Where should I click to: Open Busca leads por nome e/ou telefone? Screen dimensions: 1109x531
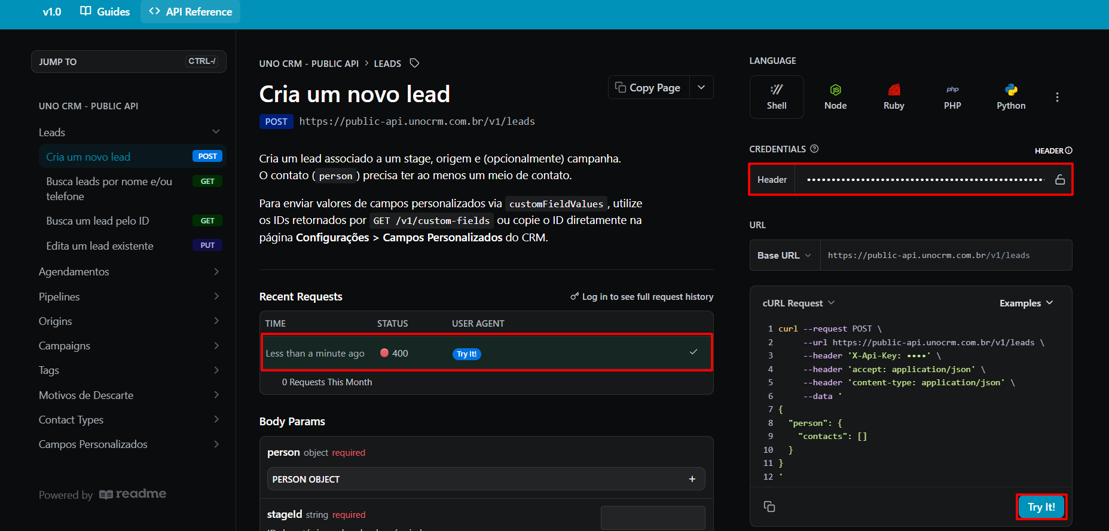tap(132, 189)
